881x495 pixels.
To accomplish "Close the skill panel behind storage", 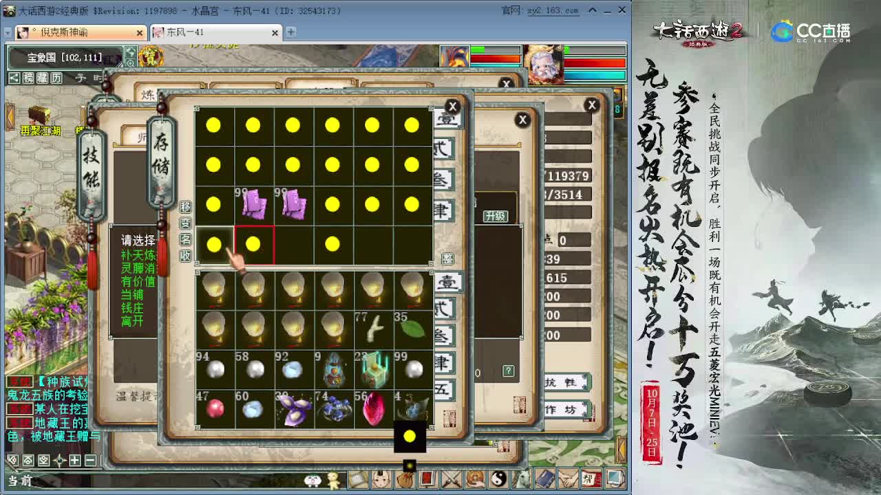I will tap(522, 120).
